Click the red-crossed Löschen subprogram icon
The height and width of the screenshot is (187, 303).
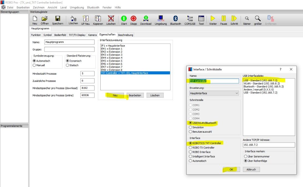[x=111, y=20]
